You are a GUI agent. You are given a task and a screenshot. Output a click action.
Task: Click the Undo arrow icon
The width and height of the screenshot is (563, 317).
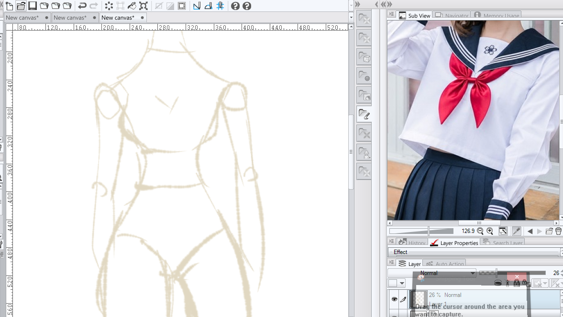(x=82, y=6)
